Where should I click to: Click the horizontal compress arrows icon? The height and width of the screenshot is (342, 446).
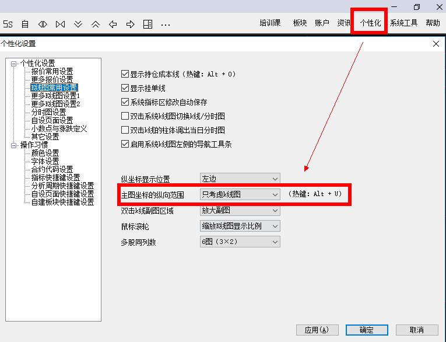coord(60,24)
